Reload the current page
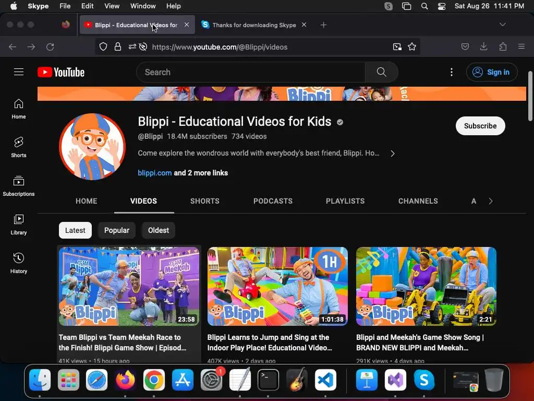This screenshot has width=534, height=401. click(x=50, y=46)
